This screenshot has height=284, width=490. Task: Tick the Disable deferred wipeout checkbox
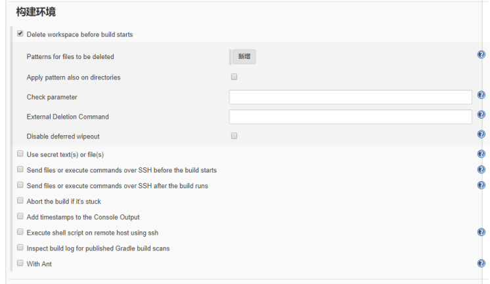point(234,136)
